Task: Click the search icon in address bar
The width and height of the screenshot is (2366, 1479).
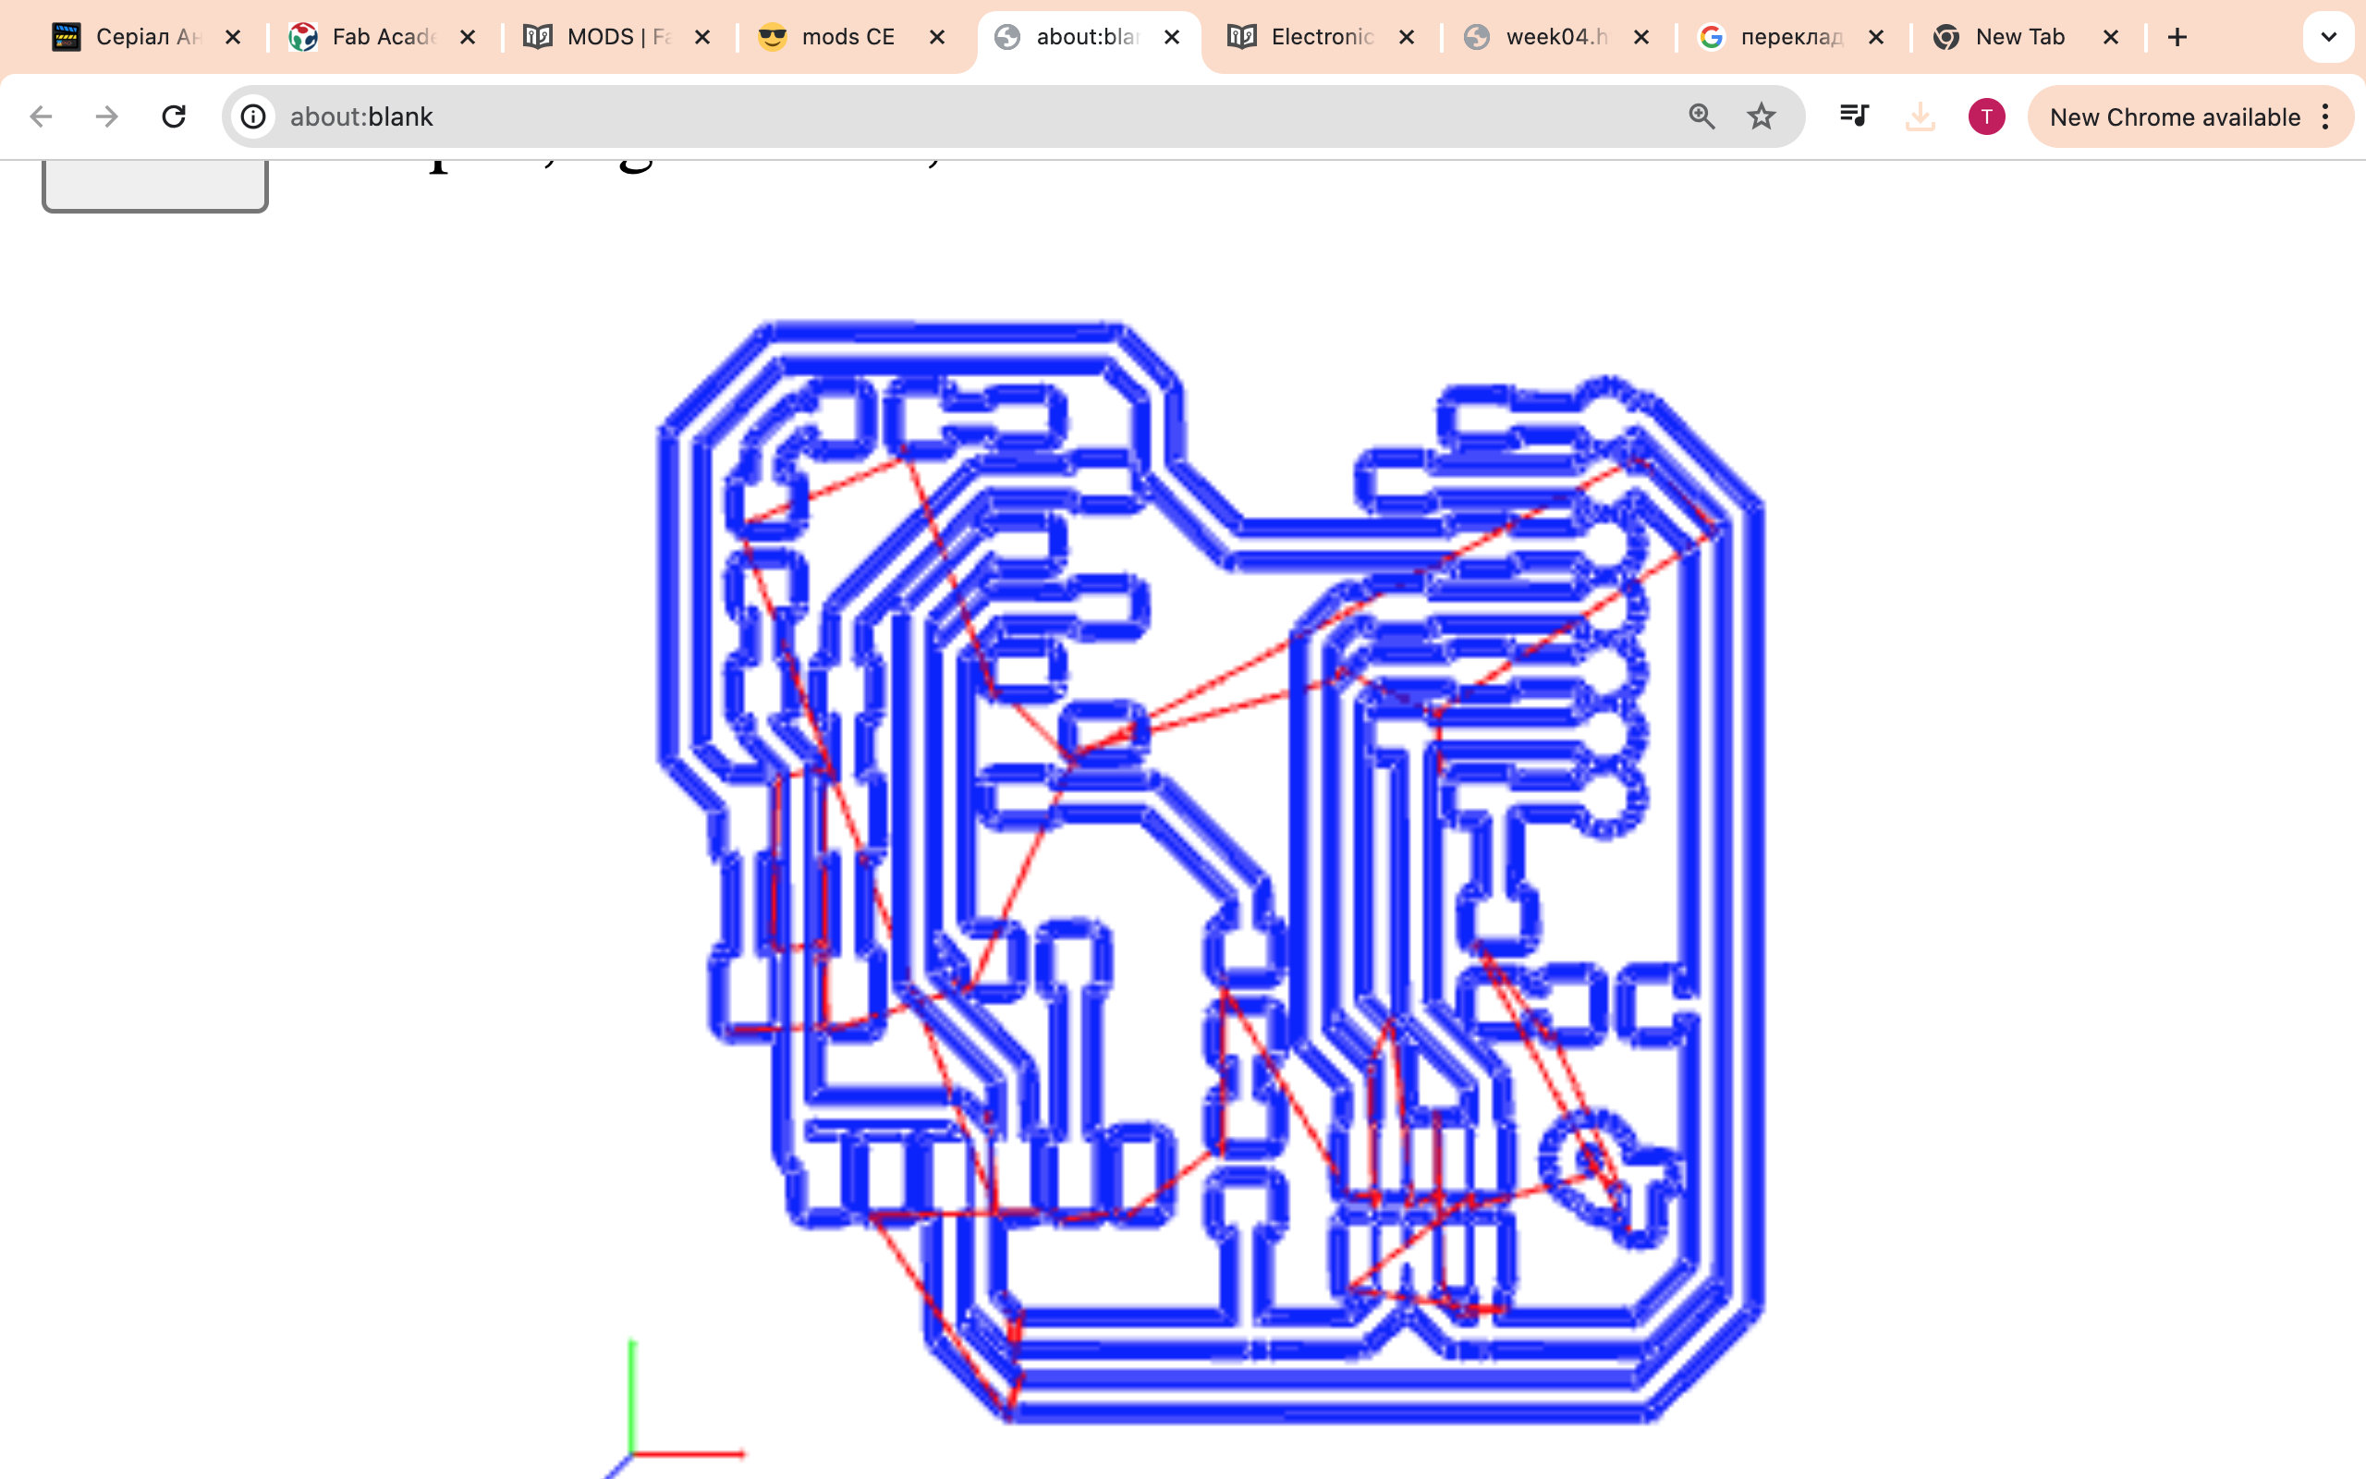Action: click(x=1700, y=116)
